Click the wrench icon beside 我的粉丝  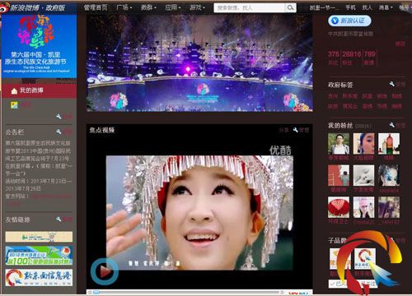pyautogui.click(x=392, y=125)
